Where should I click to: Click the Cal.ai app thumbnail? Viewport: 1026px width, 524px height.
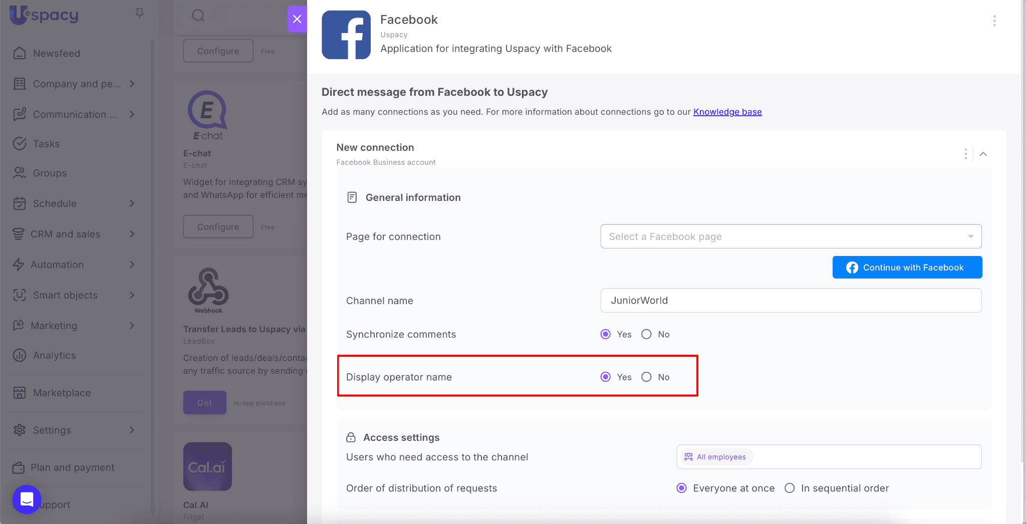pos(207,466)
